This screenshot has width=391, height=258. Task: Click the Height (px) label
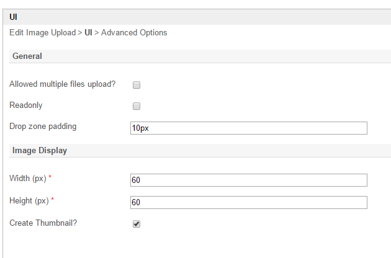point(29,201)
